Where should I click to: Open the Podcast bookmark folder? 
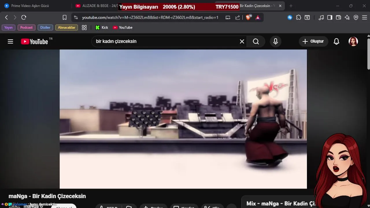pos(26,27)
